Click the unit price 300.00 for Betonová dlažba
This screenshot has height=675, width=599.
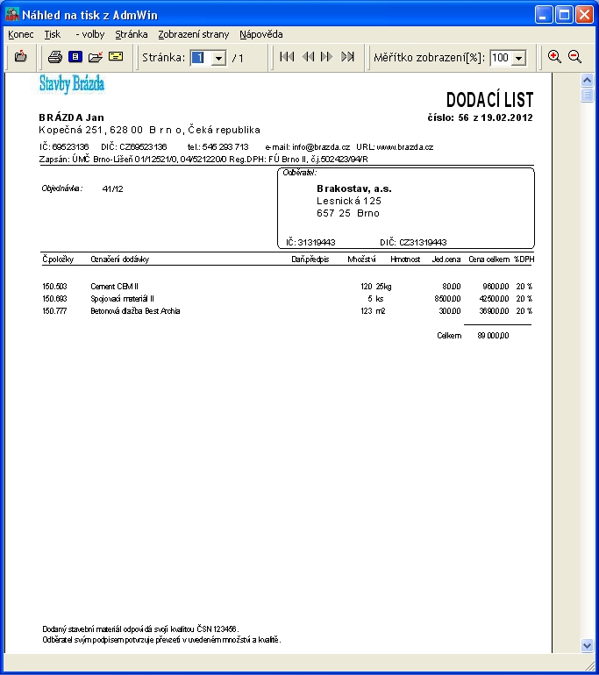point(450,311)
